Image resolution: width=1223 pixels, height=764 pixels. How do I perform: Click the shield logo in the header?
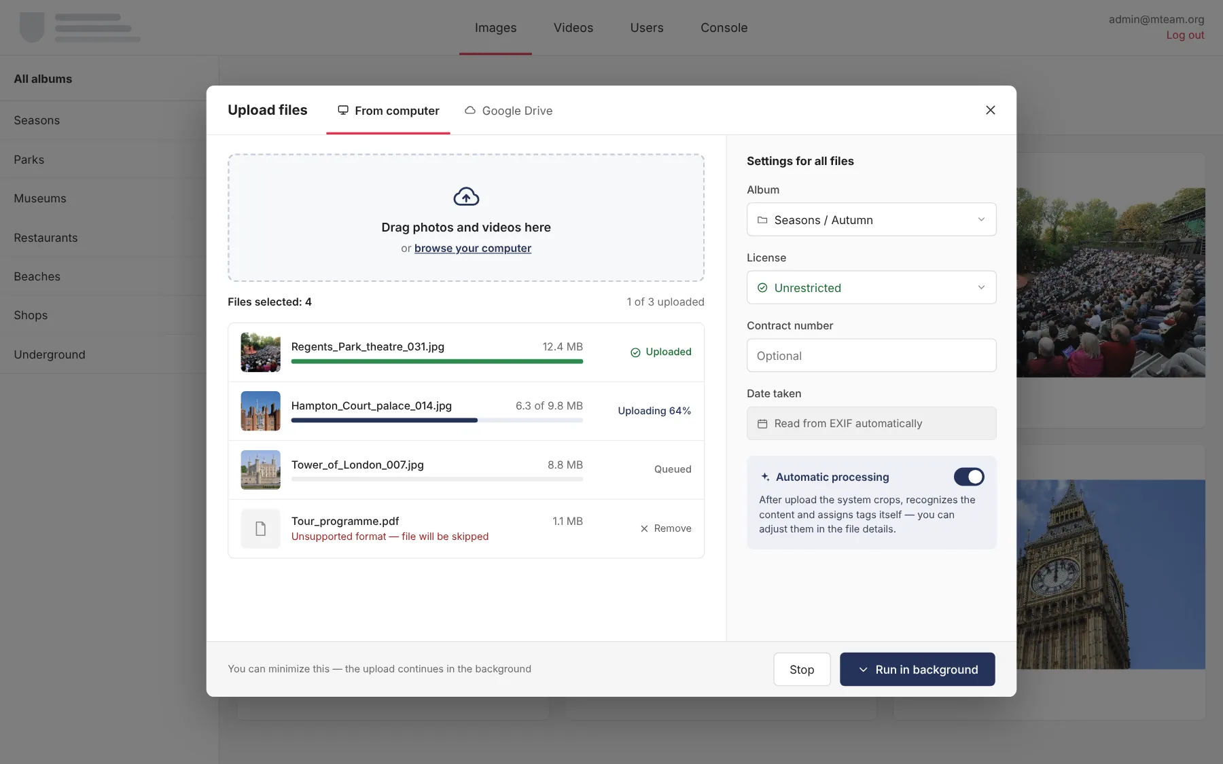pyautogui.click(x=32, y=27)
